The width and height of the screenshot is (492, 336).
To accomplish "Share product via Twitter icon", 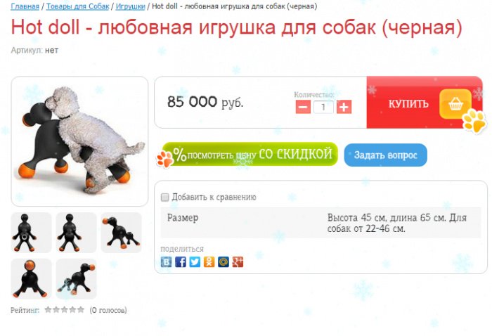I will pyautogui.click(x=195, y=261).
